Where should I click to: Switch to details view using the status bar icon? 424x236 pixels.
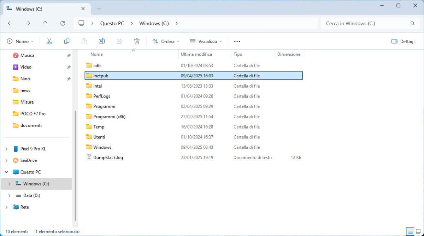(410, 231)
